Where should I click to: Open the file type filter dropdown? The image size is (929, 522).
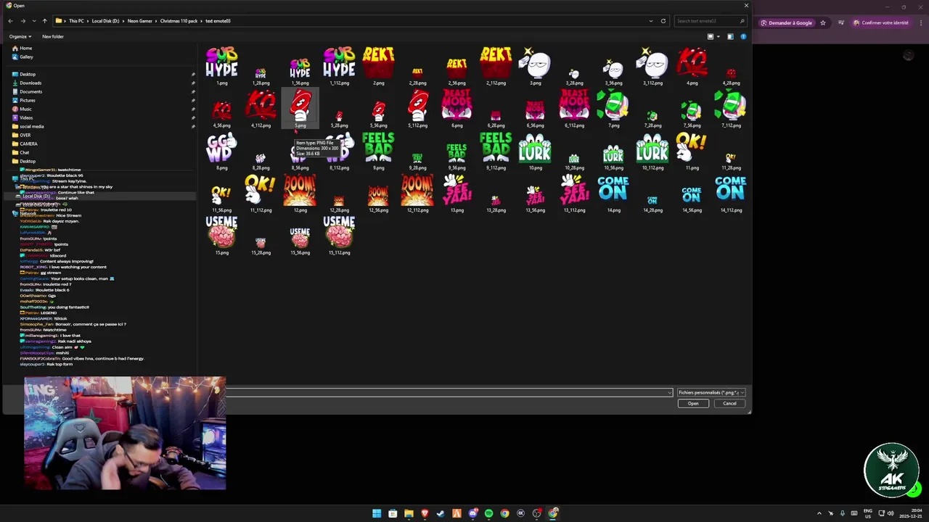coord(711,392)
